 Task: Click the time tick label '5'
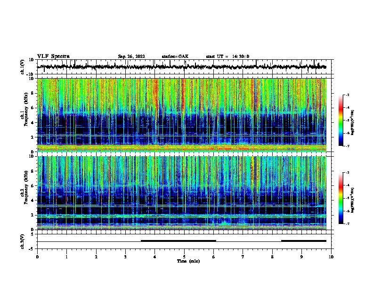(x=184, y=257)
